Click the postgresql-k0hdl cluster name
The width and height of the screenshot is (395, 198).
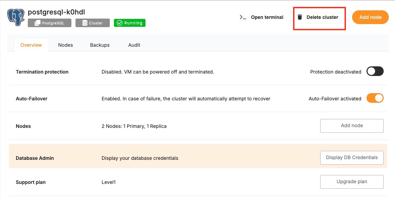click(56, 12)
